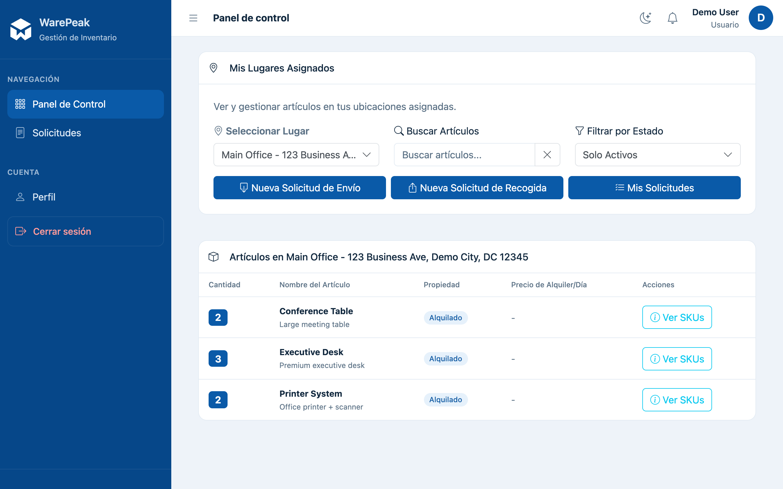The image size is (783, 489).
Task: Click the Filtrar por Estado funnel icon
Action: (x=580, y=131)
